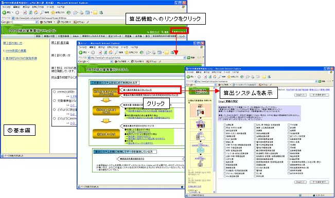Click Home icon in the メニュー window toolbar
This screenshot has width=335, height=198.
111,52
